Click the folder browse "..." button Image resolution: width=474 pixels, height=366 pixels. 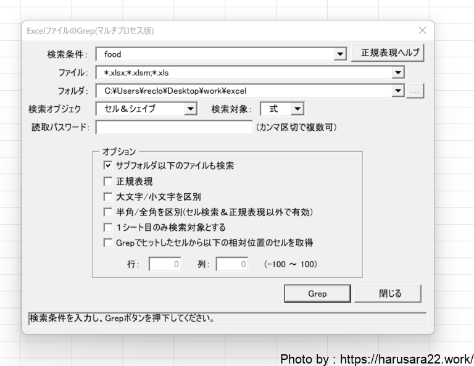[x=415, y=91]
